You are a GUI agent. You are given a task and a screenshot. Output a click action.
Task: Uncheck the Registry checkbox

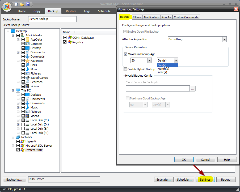point(65,42)
